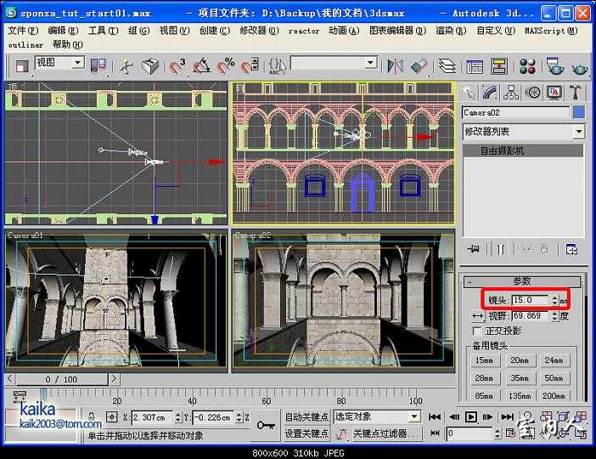The width and height of the screenshot is (596, 459).
Task: Choose the 28mm stock lens
Action: (x=484, y=378)
